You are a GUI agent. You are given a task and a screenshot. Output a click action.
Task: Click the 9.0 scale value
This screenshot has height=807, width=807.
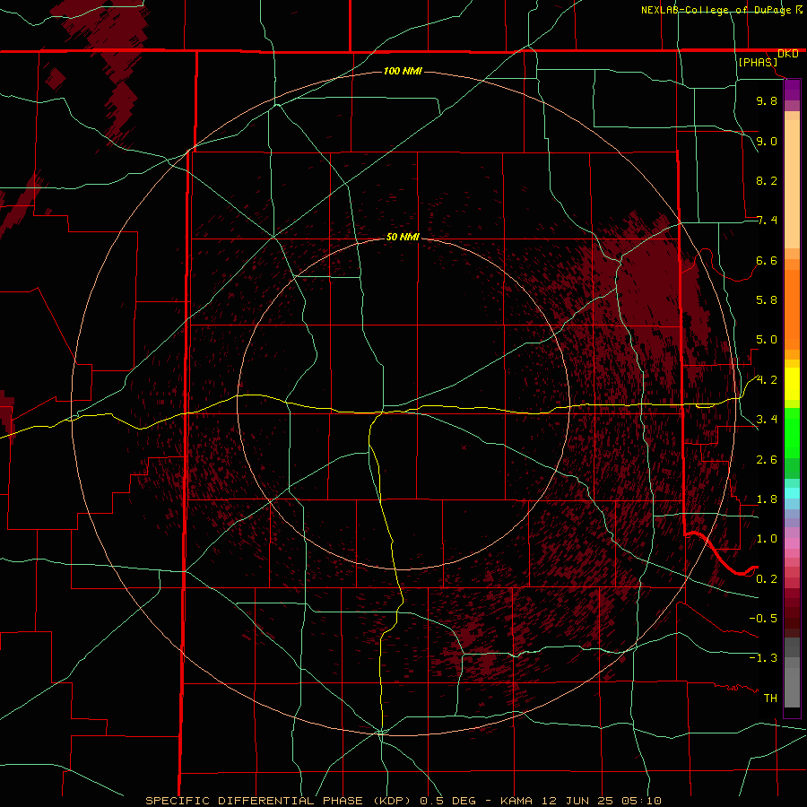[x=767, y=141]
